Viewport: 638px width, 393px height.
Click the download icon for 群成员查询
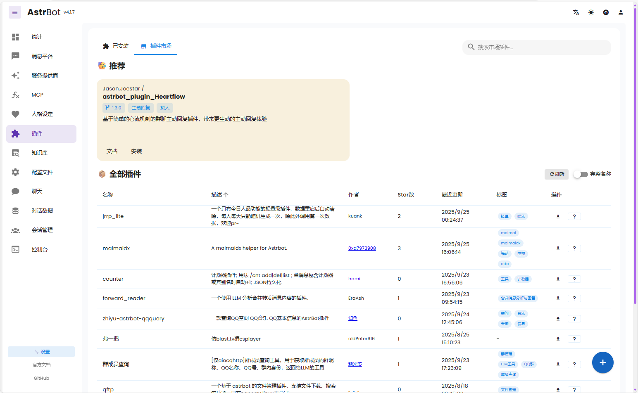(x=558, y=364)
